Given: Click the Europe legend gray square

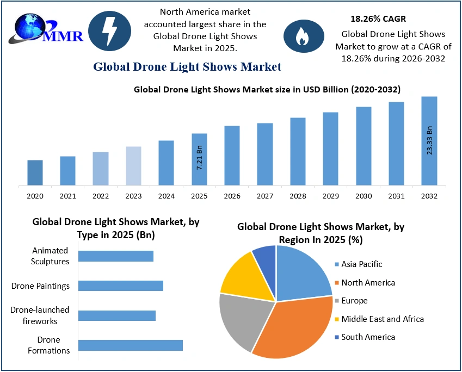Looking at the screenshot, I should 336,301.
